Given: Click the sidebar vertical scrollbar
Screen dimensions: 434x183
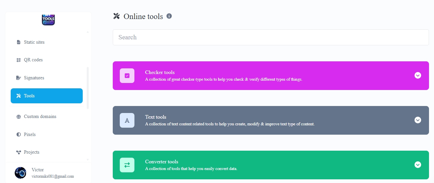Looking at the screenshot, I should click(88, 88).
